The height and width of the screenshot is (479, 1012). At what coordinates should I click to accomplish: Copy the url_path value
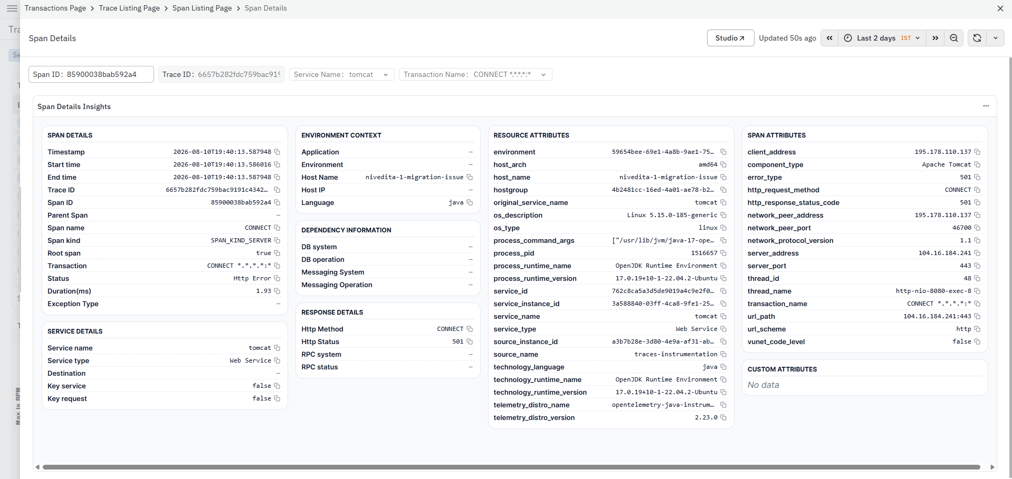tap(977, 316)
